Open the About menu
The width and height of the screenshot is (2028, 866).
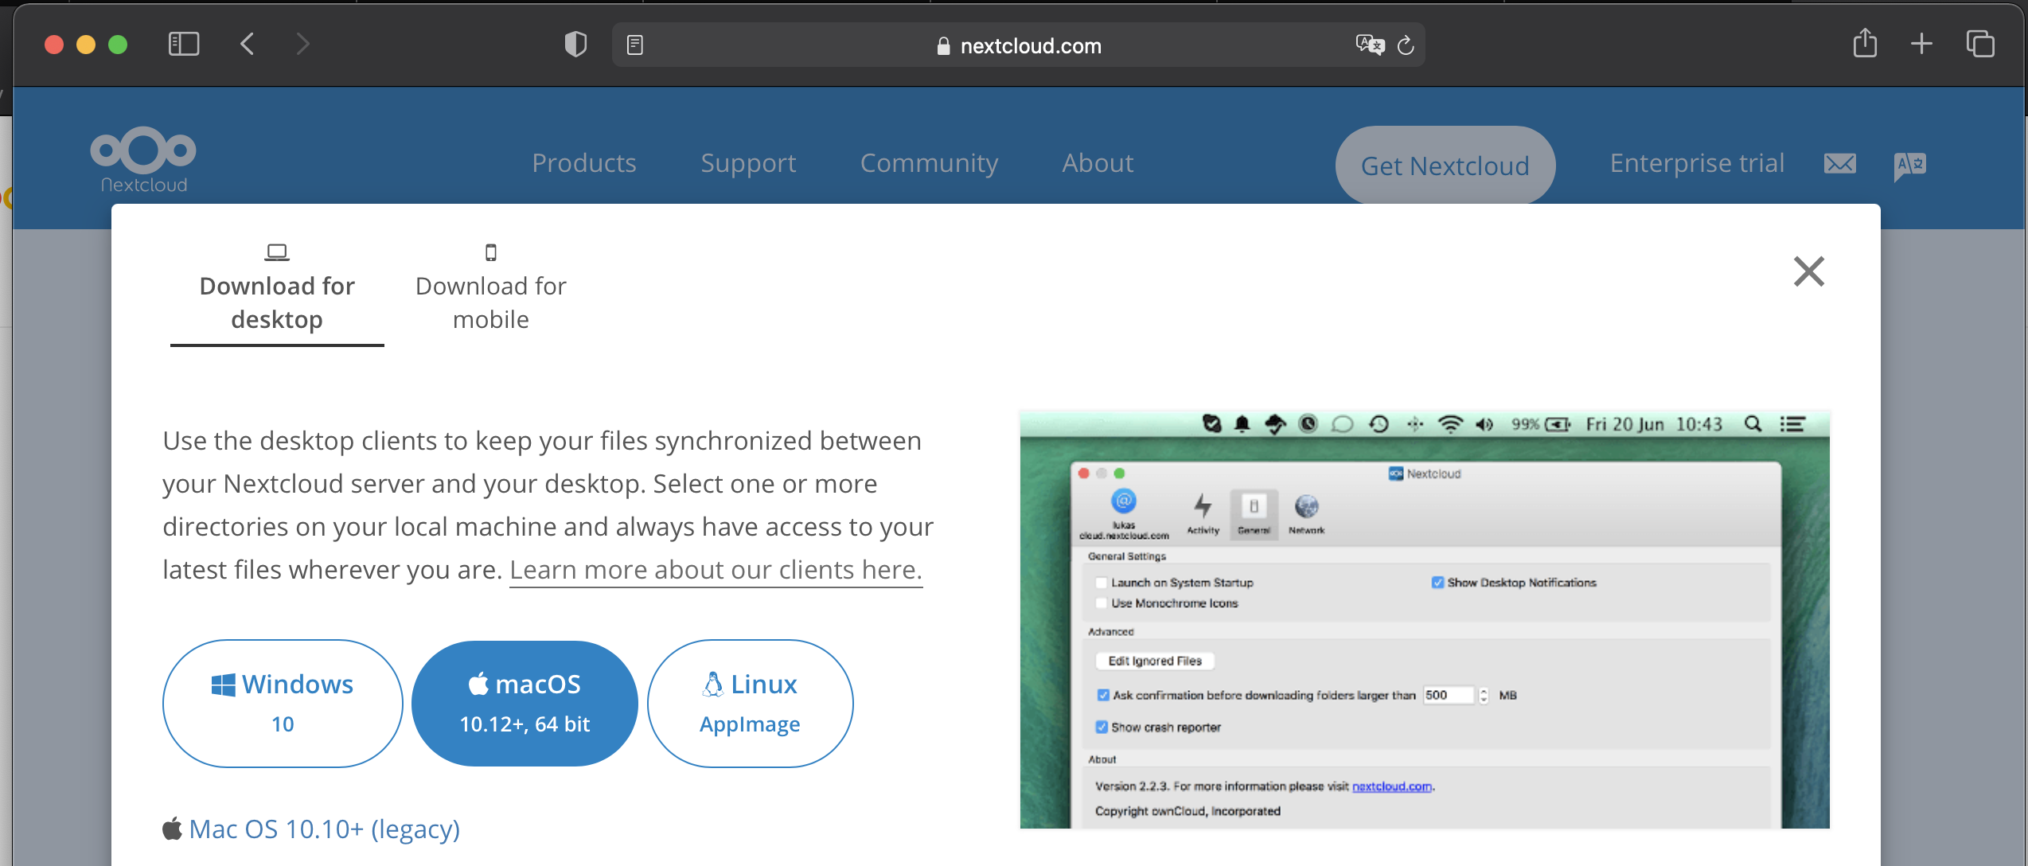click(1098, 163)
